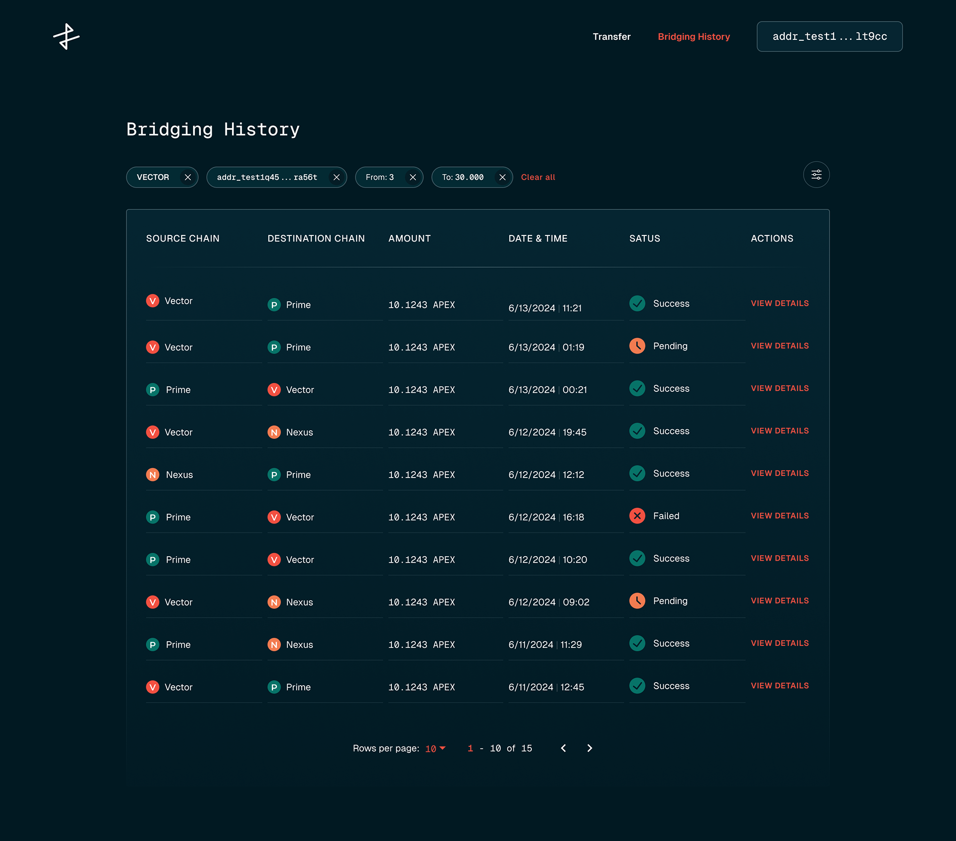
Task: Click the app logo in the header
Action: tap(66, 36)
